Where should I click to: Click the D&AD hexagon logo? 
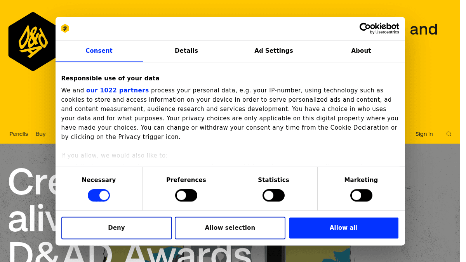tap(33, 42)
